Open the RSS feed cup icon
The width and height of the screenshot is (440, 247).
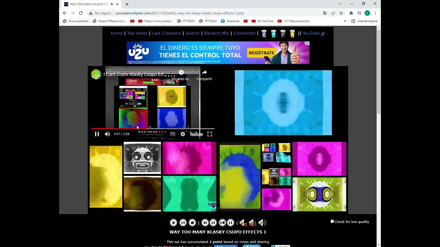292,33
